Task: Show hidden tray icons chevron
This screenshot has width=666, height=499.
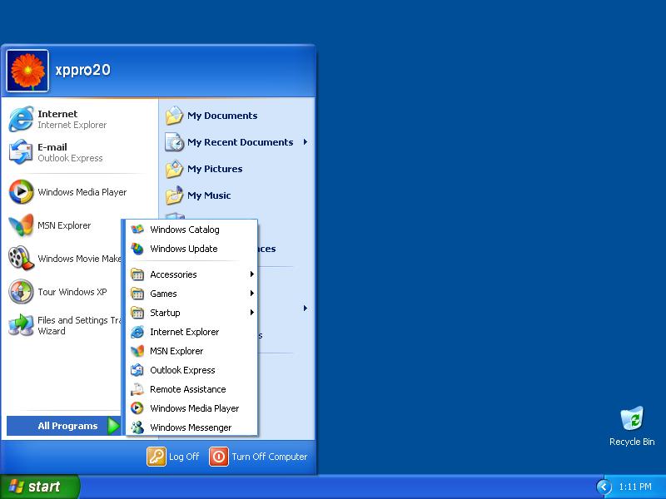Action: [604, 487]
